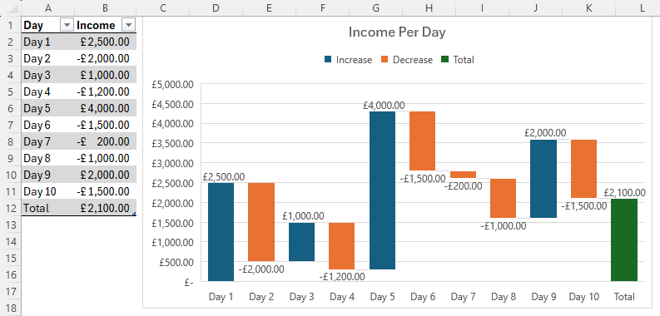This screenshot has height=316, width=660.
Task: Click the £5,000.00 axis label
Action: tap(172, 84)
